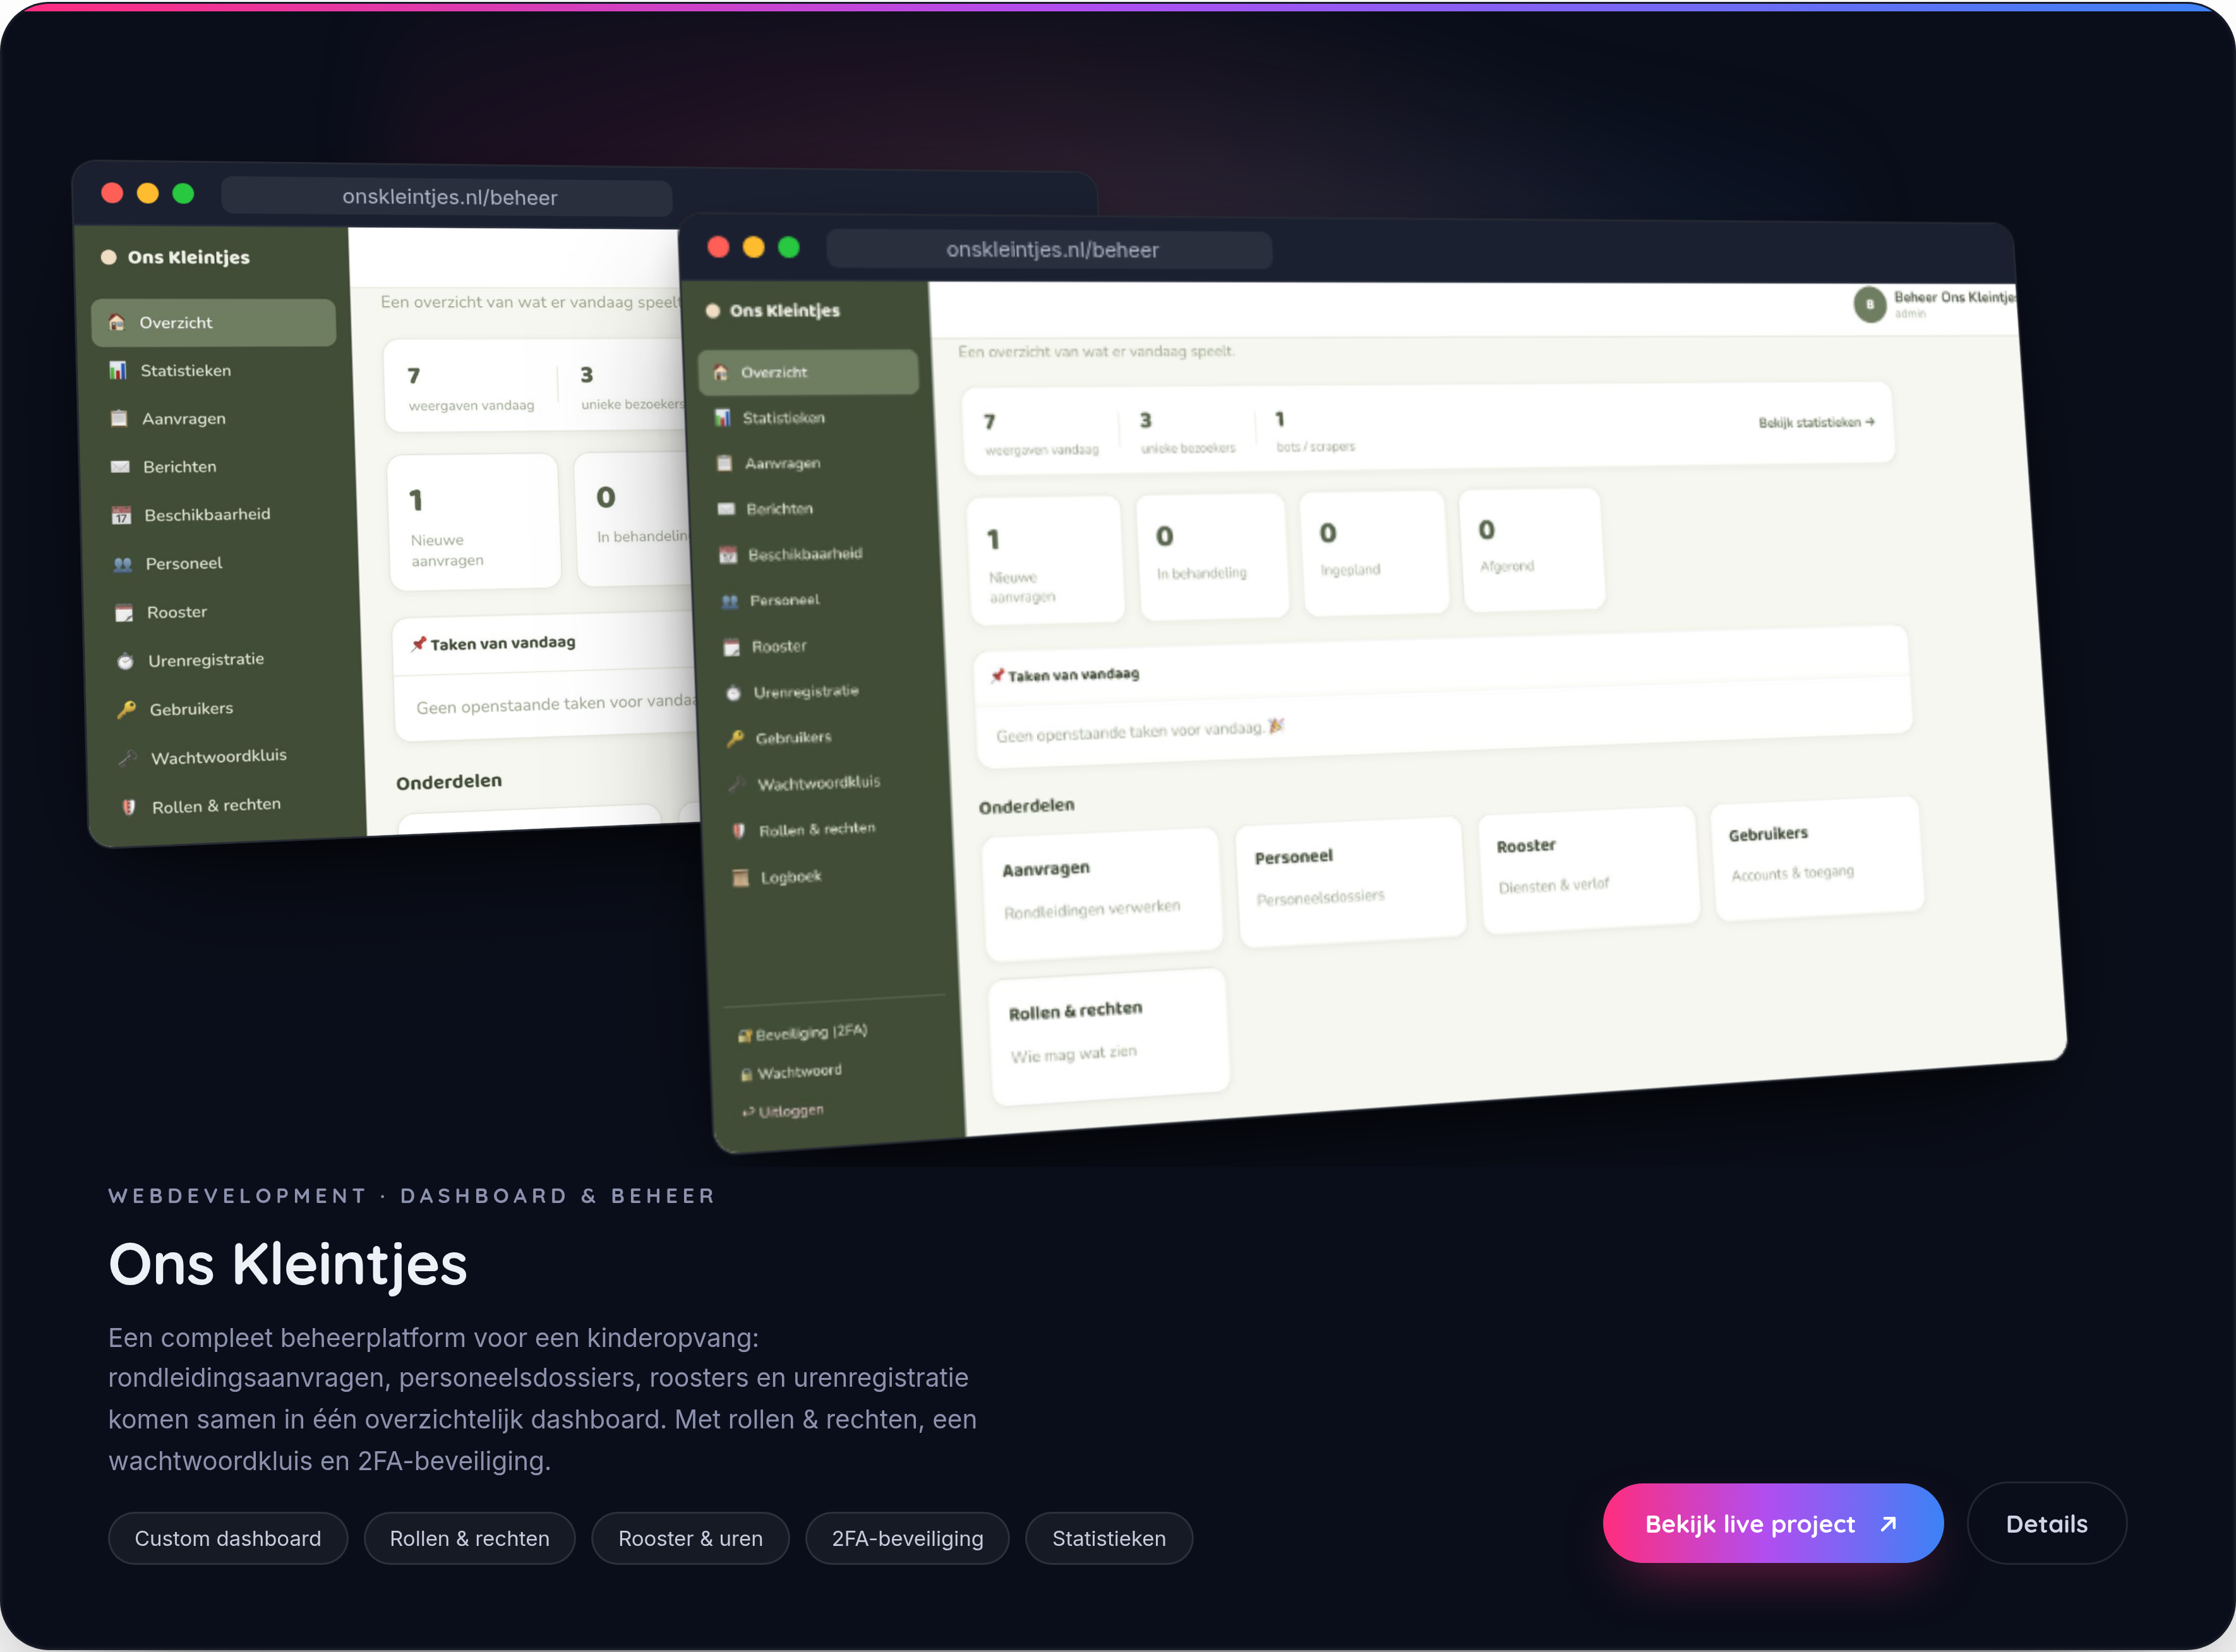Click Berichten envelope icon in front window
The image size is (2236, 1652).
point(726,509)
